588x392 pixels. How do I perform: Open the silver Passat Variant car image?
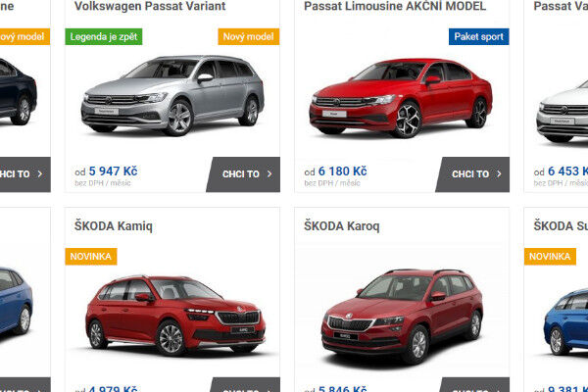[172, 96]
